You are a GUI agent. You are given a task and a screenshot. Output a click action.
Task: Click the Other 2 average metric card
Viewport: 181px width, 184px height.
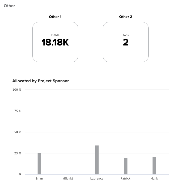click(126, 42)
